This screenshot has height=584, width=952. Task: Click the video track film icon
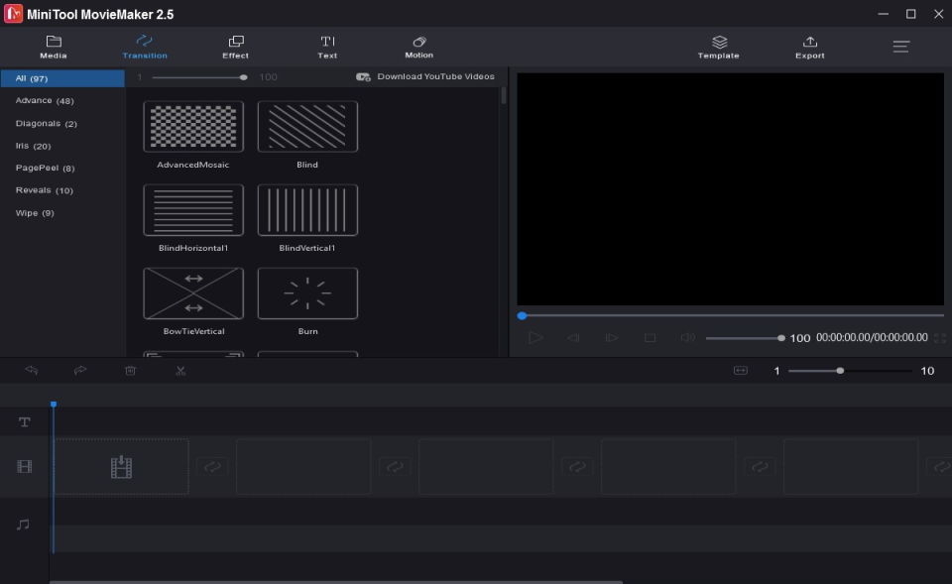pos(24,466)
